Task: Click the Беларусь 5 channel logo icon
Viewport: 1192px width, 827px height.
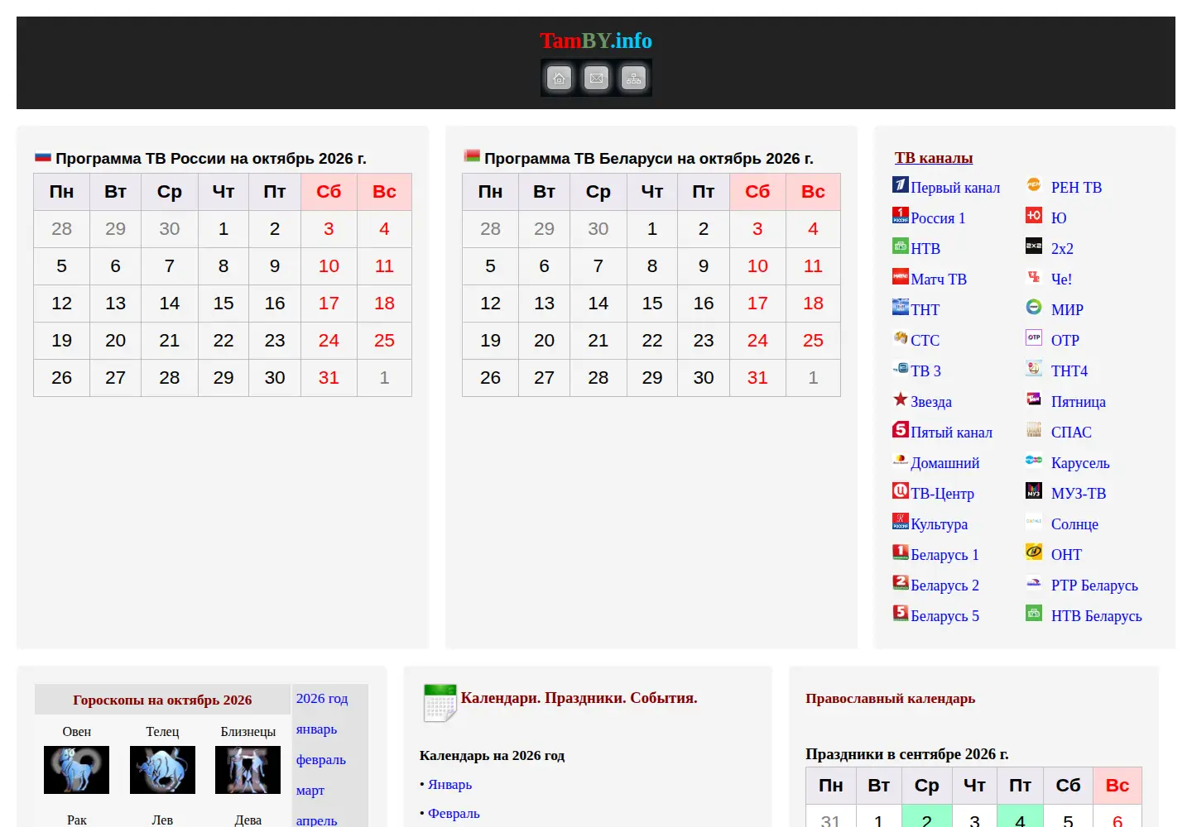Action: (x=901, y=613)
